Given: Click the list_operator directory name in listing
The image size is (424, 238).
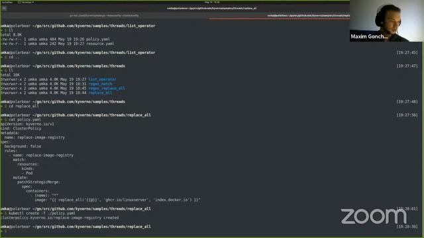Looking at the screenshot, I should (x=102, y=79).
